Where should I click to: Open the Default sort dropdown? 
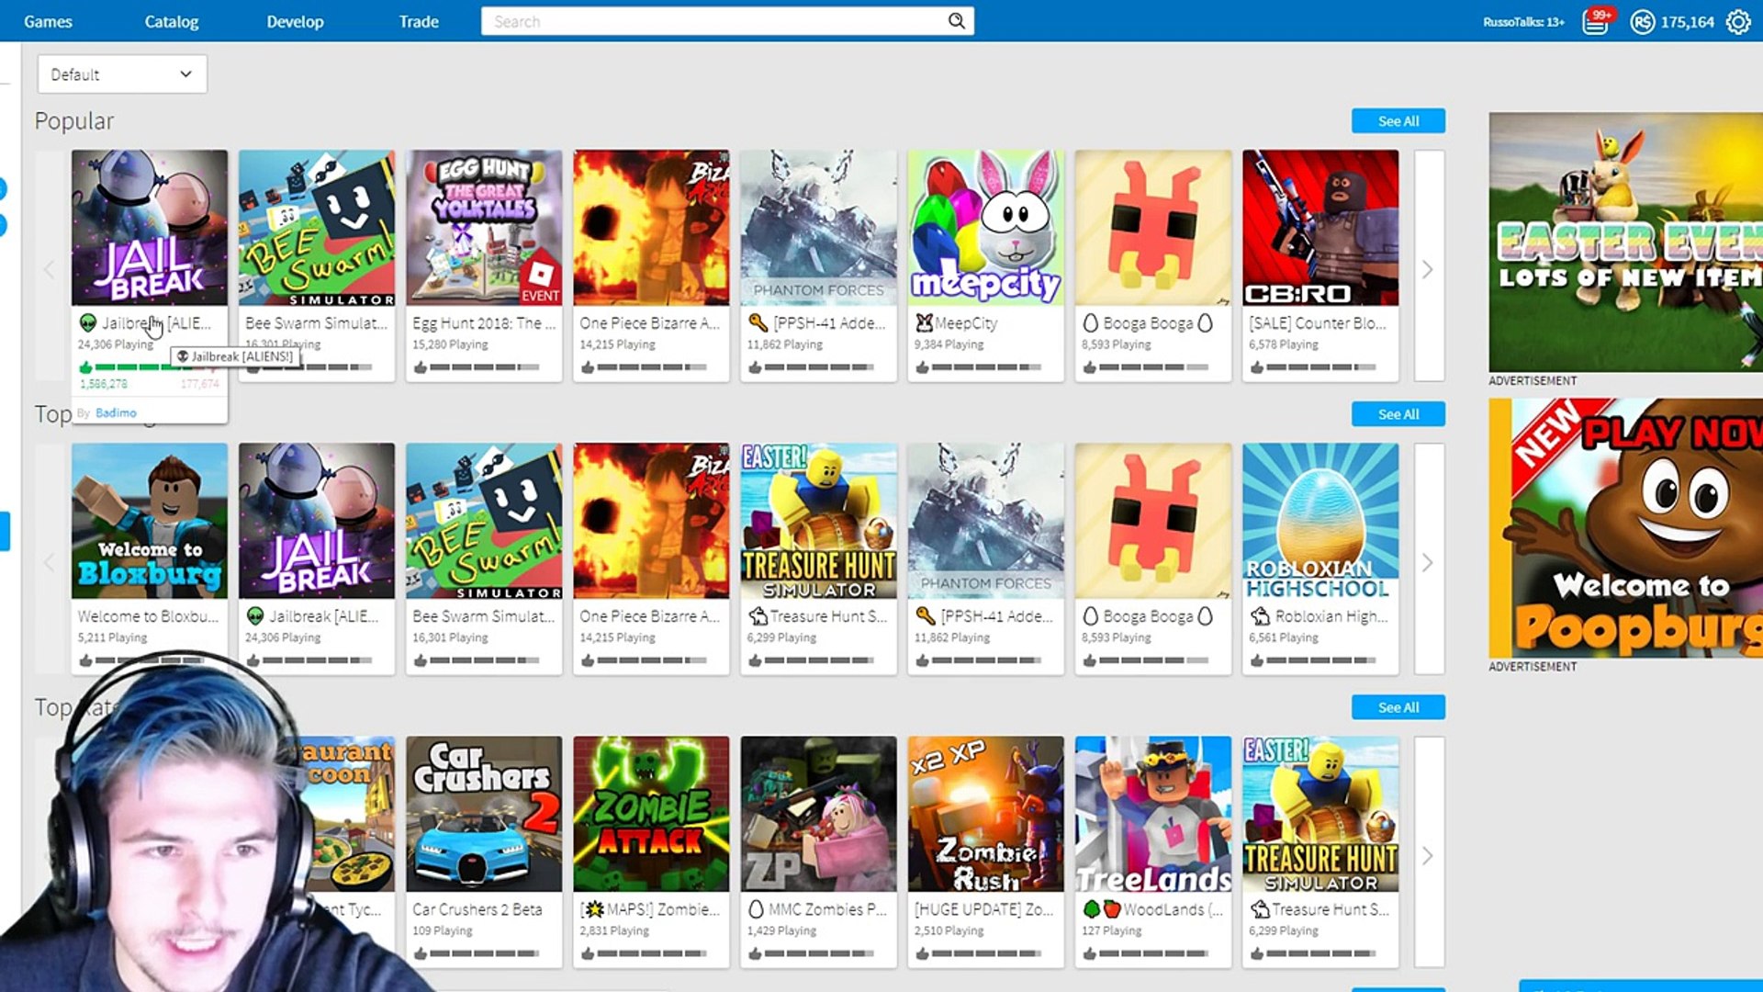pos(122,74)
